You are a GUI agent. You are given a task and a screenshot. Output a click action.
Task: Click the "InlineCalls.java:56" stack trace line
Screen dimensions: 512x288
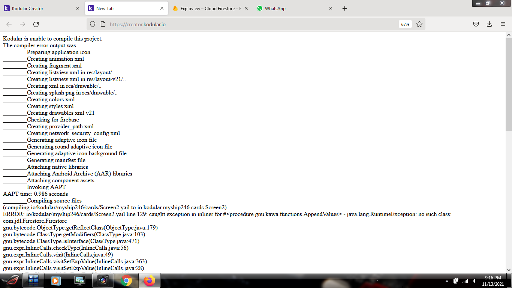pos(66,248)
